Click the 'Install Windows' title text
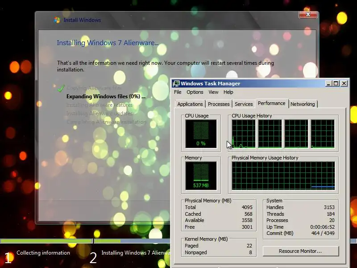Viewport: 357px width, 268px height. tap(82, 20)
